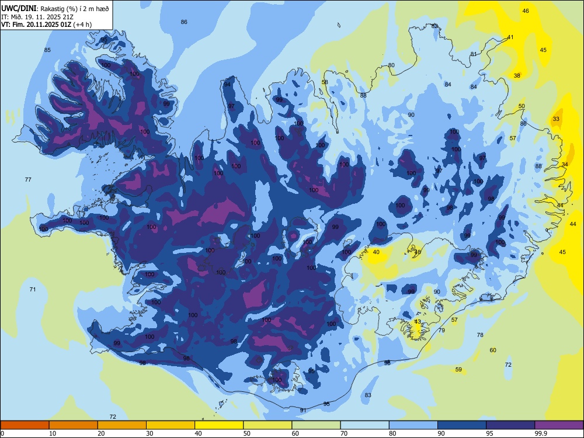Click the humidity value '58' on the map

point(325,82)
